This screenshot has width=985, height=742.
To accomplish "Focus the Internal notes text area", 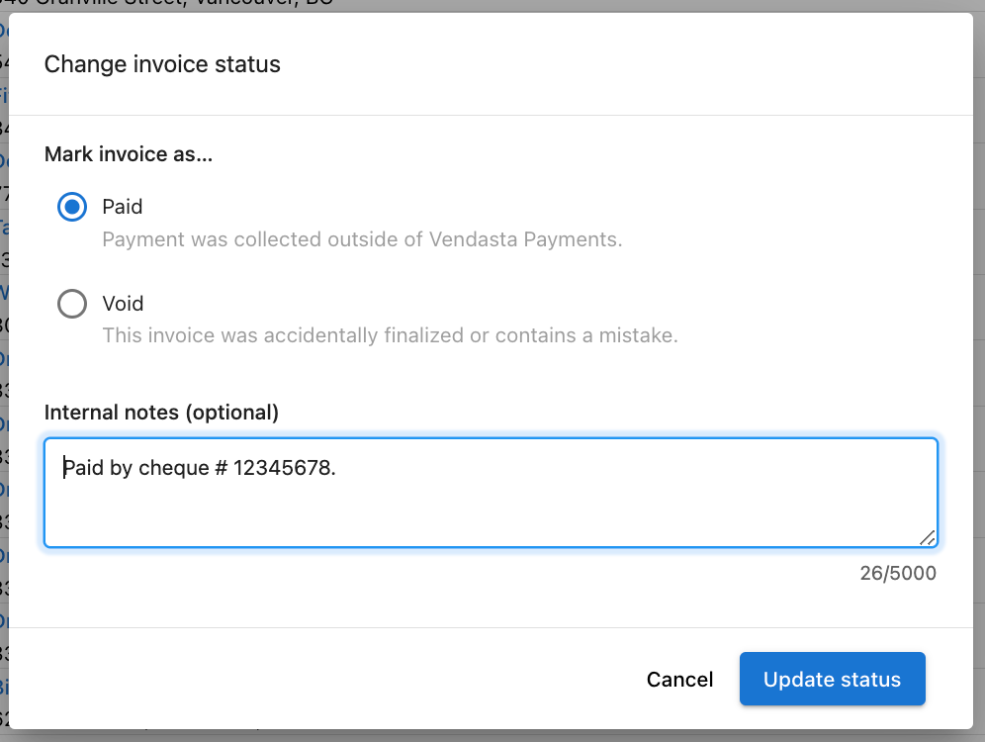I will click(492, 493).
